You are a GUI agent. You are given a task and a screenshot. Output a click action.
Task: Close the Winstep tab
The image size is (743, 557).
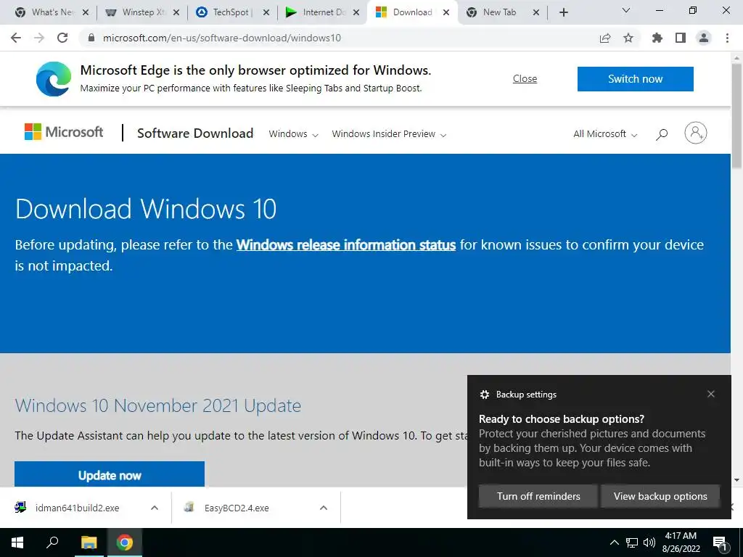point(176,13)
